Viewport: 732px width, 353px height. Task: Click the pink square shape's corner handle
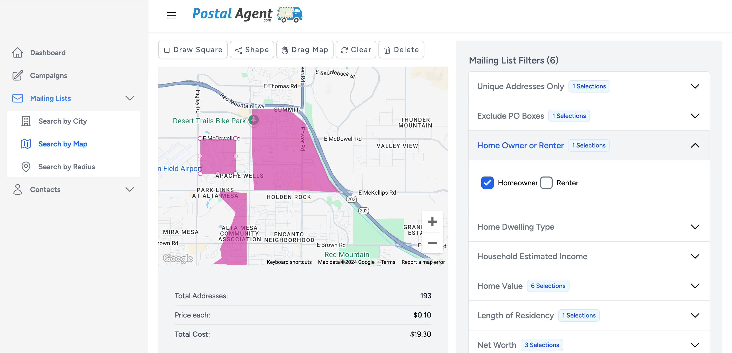[200, 138]
